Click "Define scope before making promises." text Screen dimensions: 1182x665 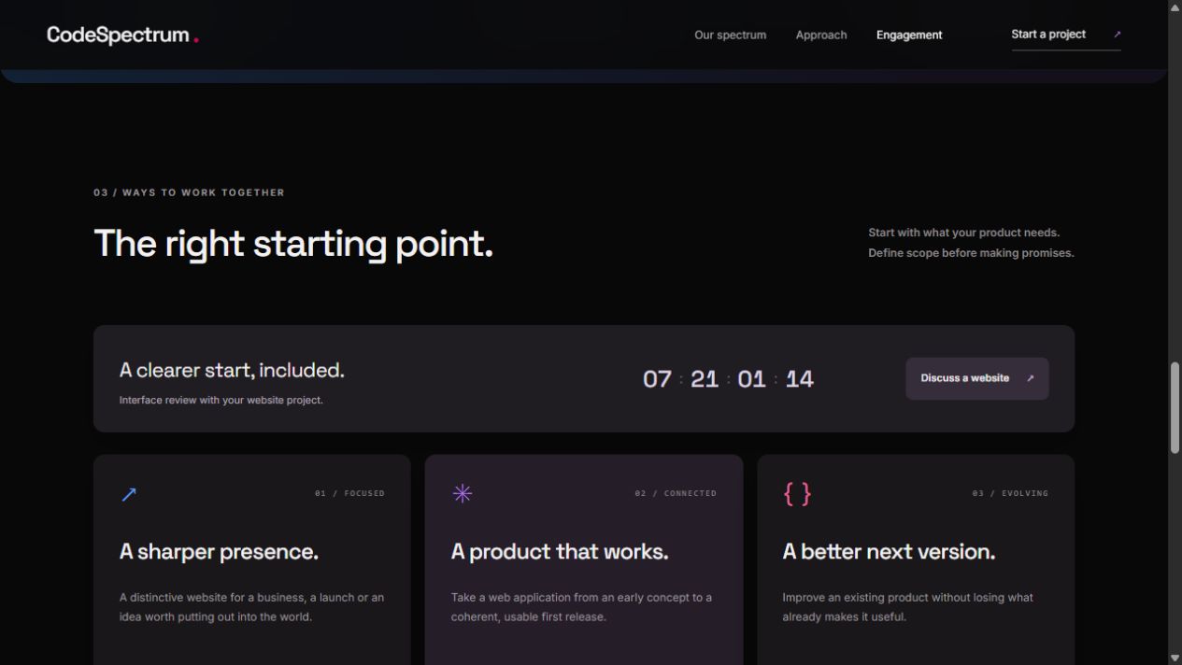click(x=971, y=253)
